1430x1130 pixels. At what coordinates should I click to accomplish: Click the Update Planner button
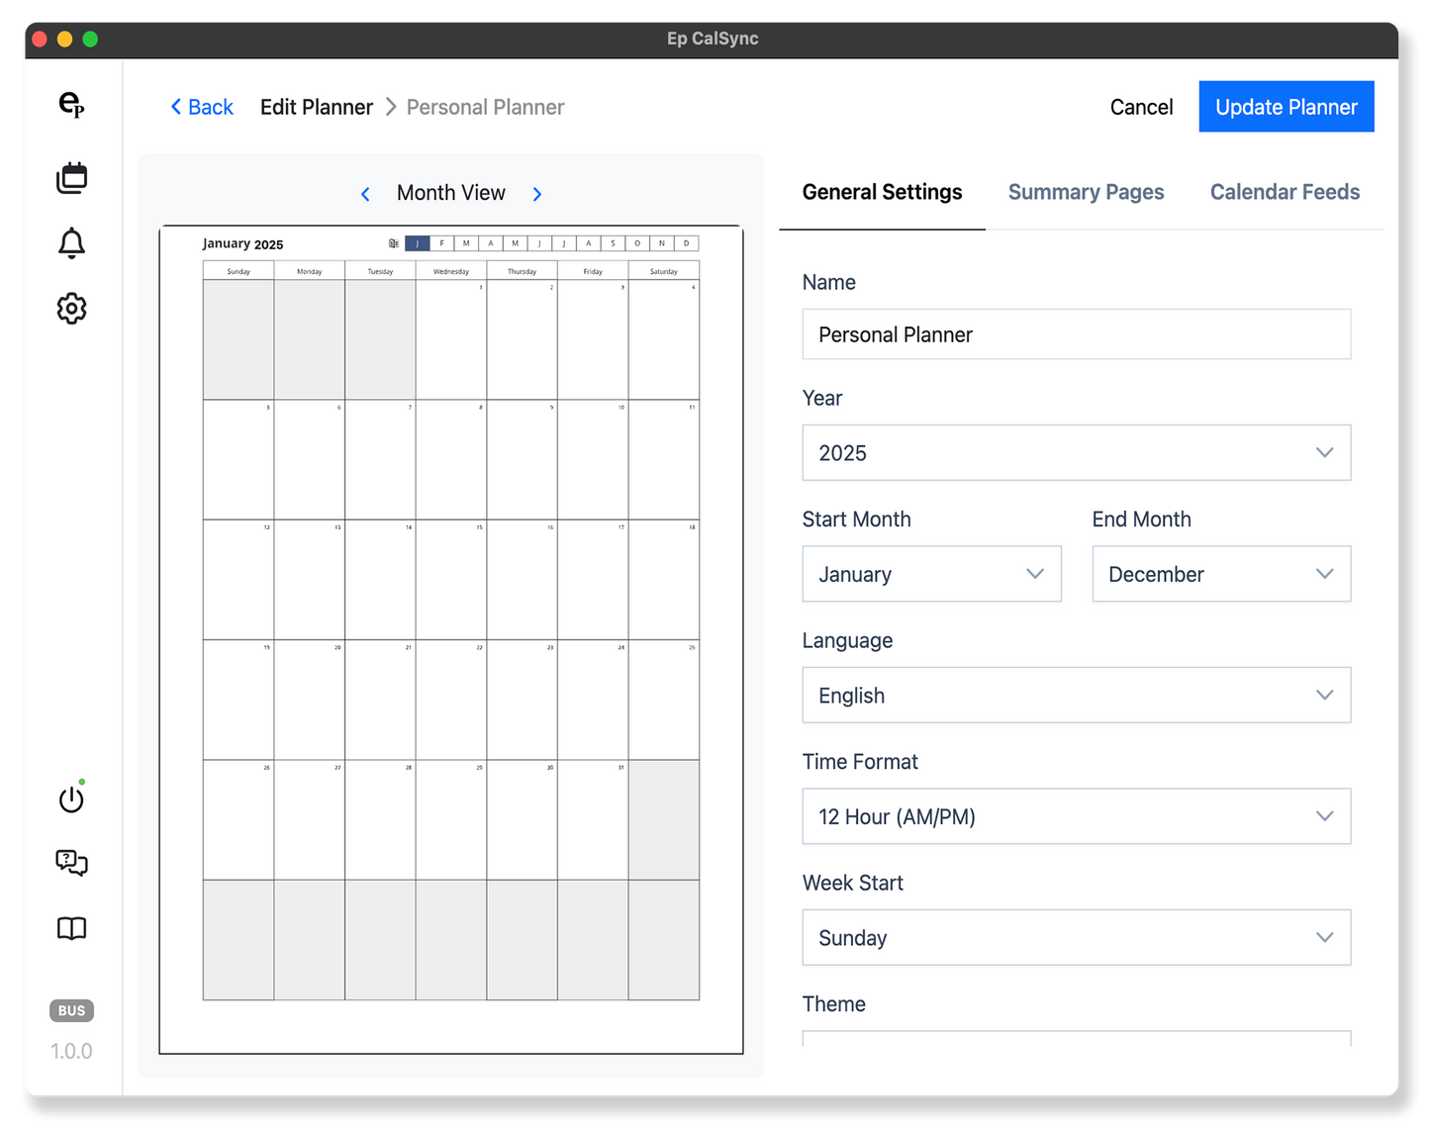point(1286,106)
